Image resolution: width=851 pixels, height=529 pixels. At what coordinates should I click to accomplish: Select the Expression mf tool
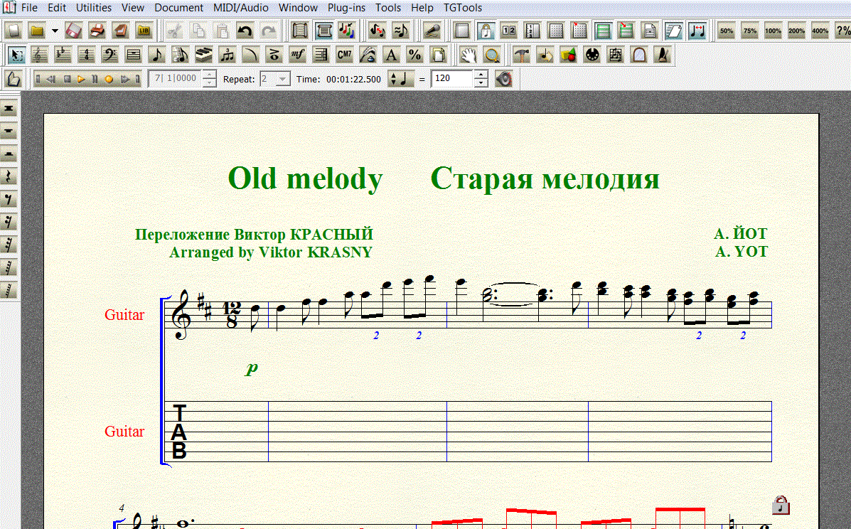[x=297, y=55]
